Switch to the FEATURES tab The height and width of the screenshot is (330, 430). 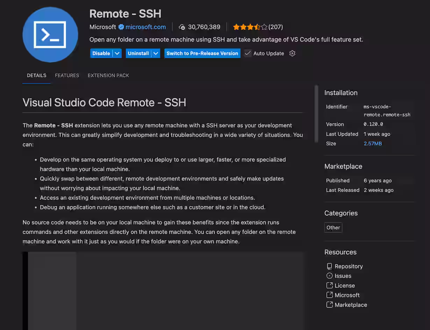(x=67, y=75)
